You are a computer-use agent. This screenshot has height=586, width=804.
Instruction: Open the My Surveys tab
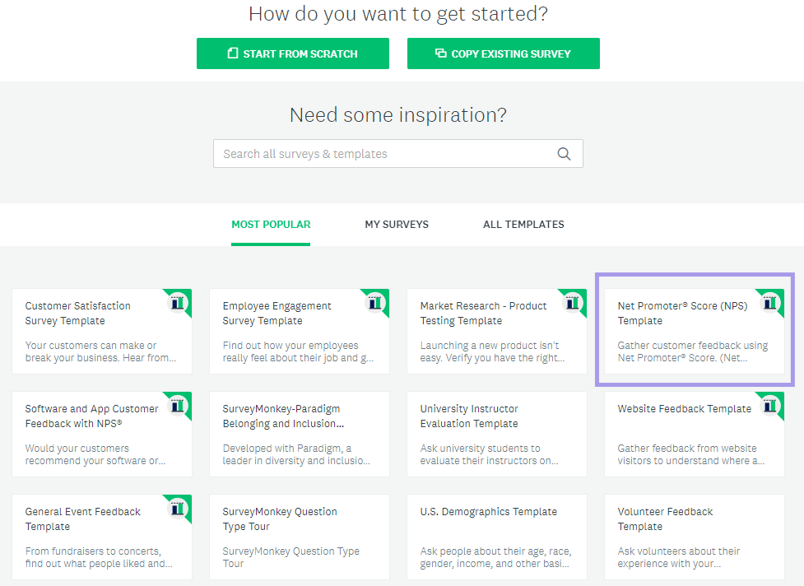(x=397, y=225)
